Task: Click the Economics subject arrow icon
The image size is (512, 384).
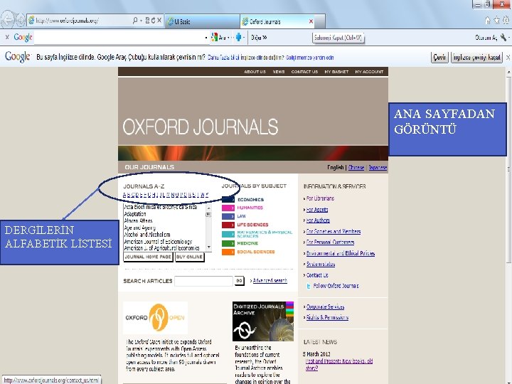Action: 228,200
